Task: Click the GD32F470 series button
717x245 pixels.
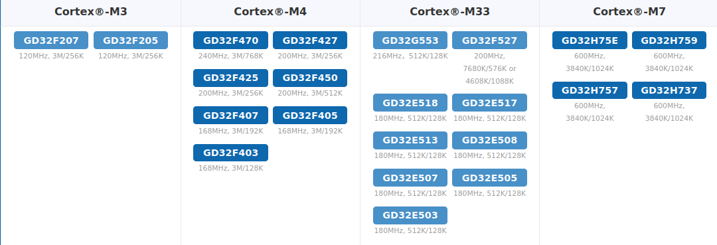Action: 230,41
